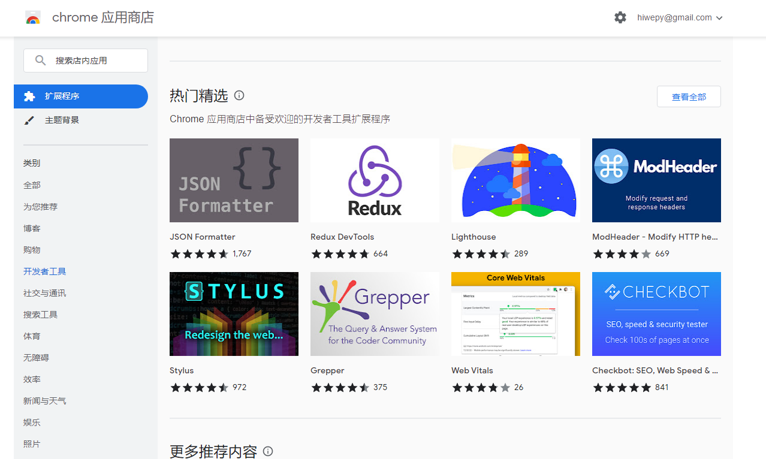Click the paintbrush themes icon

[29, 120]
